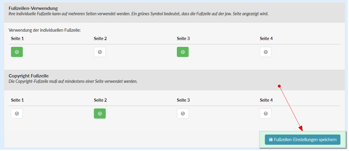349x151 pixels.
Task: Click the Seite 3 header under Fußzeilen-Verwendung
Action: click(x=183, y=39)
